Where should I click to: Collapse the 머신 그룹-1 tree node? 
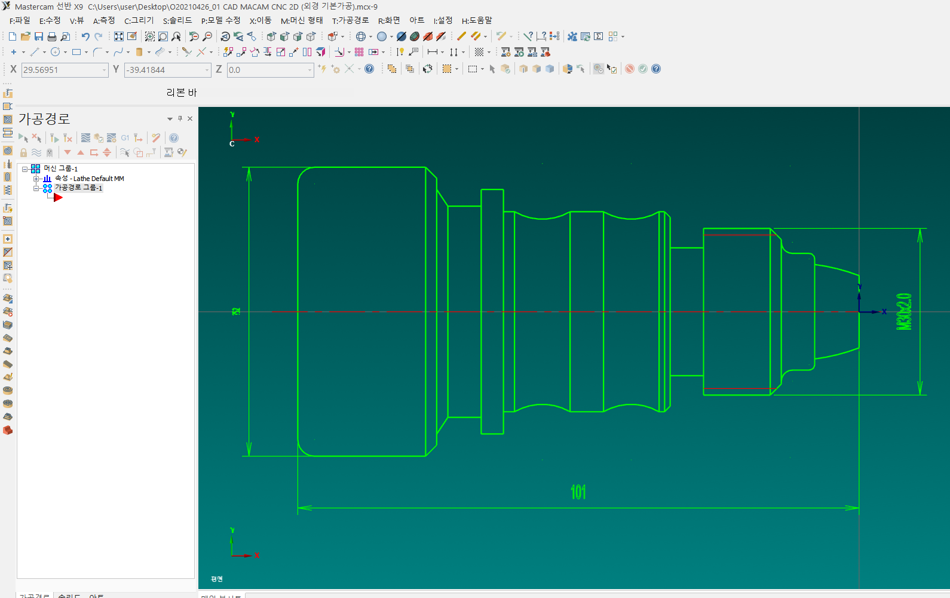tap(25, 169)
